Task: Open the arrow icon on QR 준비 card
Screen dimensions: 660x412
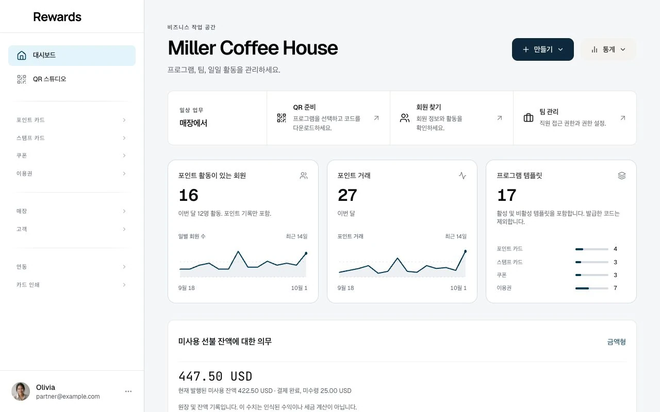Action: pyautogui.click(x=376, y=118)
